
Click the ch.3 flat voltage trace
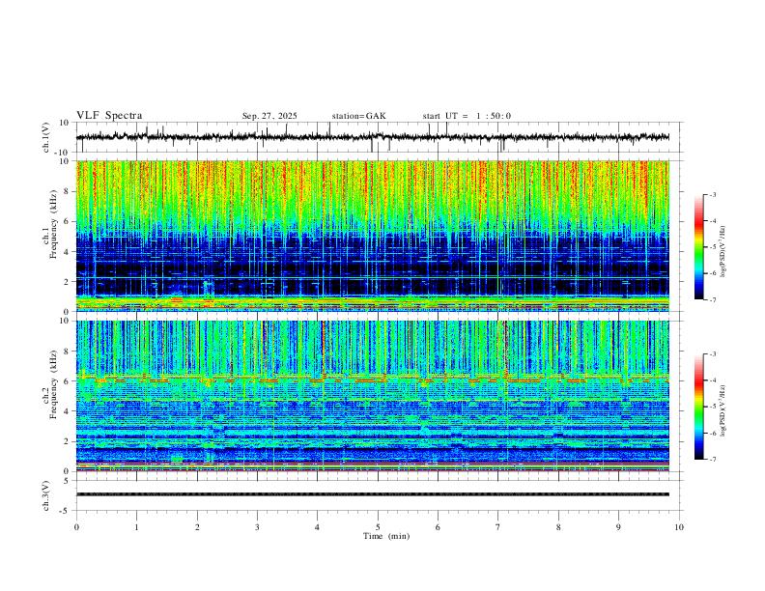pos(372,494)
